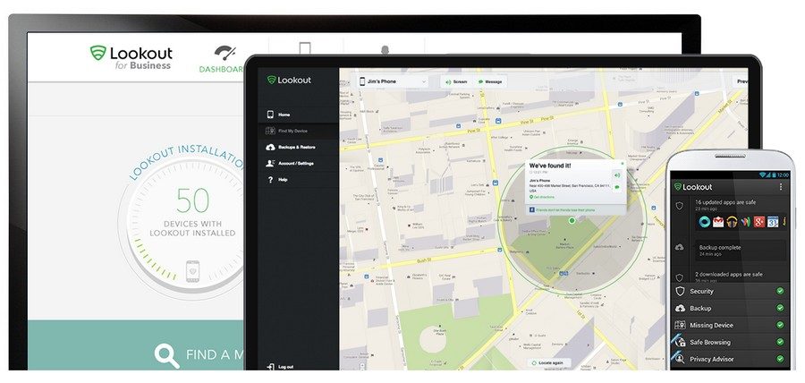
Task: Toggle the green Security status checkmark
Action: tap(780, 291)
